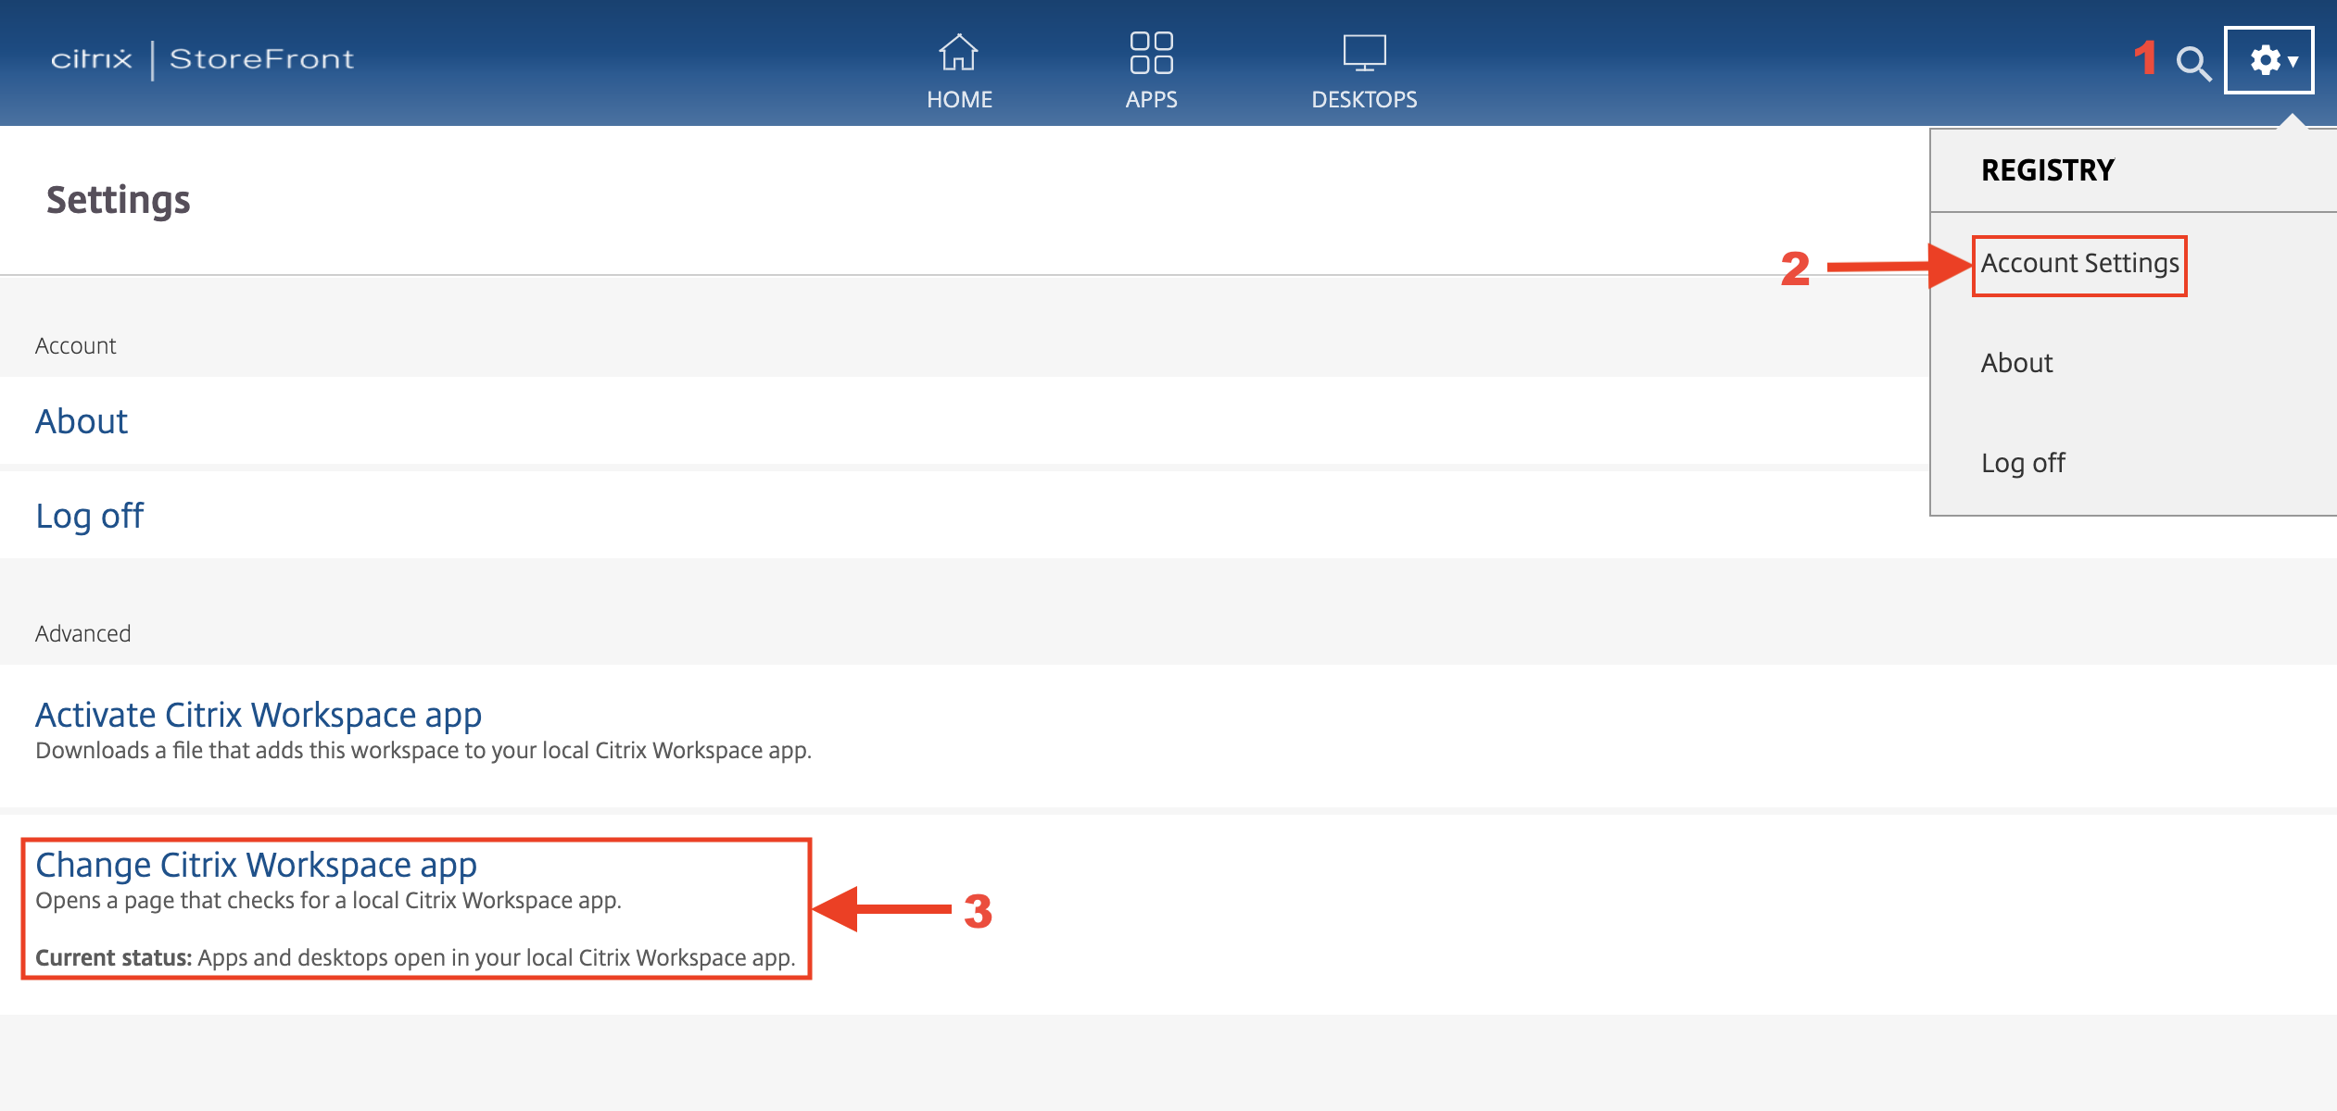Open the Apps grid icon
2337x1111 pixels.
[1151, 53]
